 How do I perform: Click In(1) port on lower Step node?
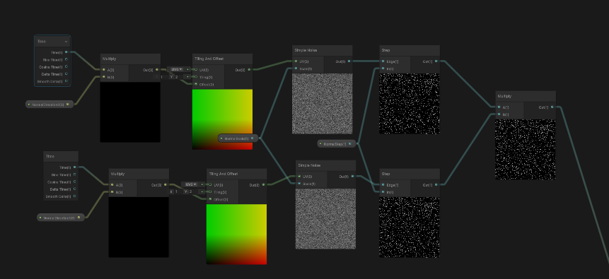tap(383, 191)
